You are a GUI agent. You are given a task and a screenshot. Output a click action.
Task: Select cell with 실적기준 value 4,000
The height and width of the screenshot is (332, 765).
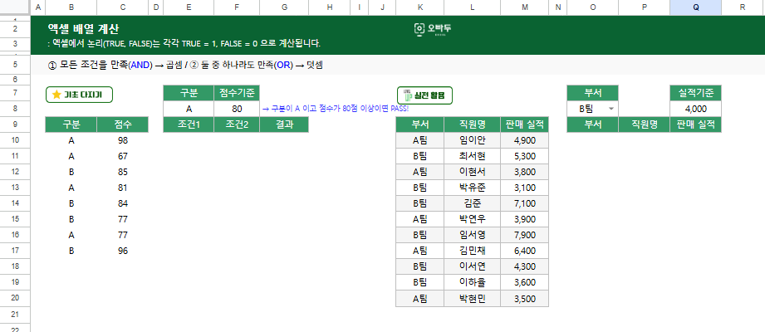(x=696, y=110)
